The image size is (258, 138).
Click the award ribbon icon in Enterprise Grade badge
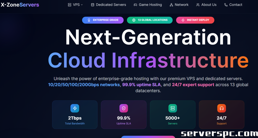pos(89,20)
